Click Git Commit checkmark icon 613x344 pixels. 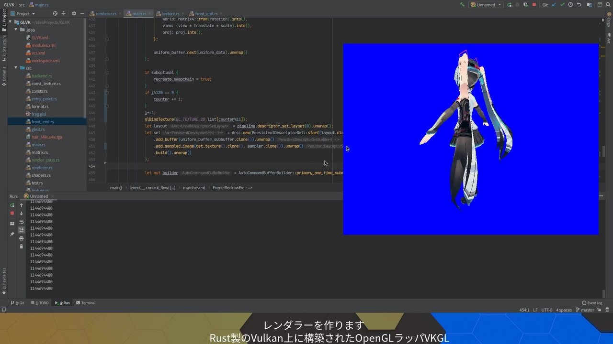(x=562, y=5)
